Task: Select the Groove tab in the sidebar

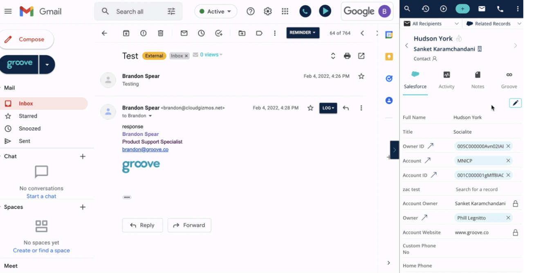Action: click(x=509, y=80)
